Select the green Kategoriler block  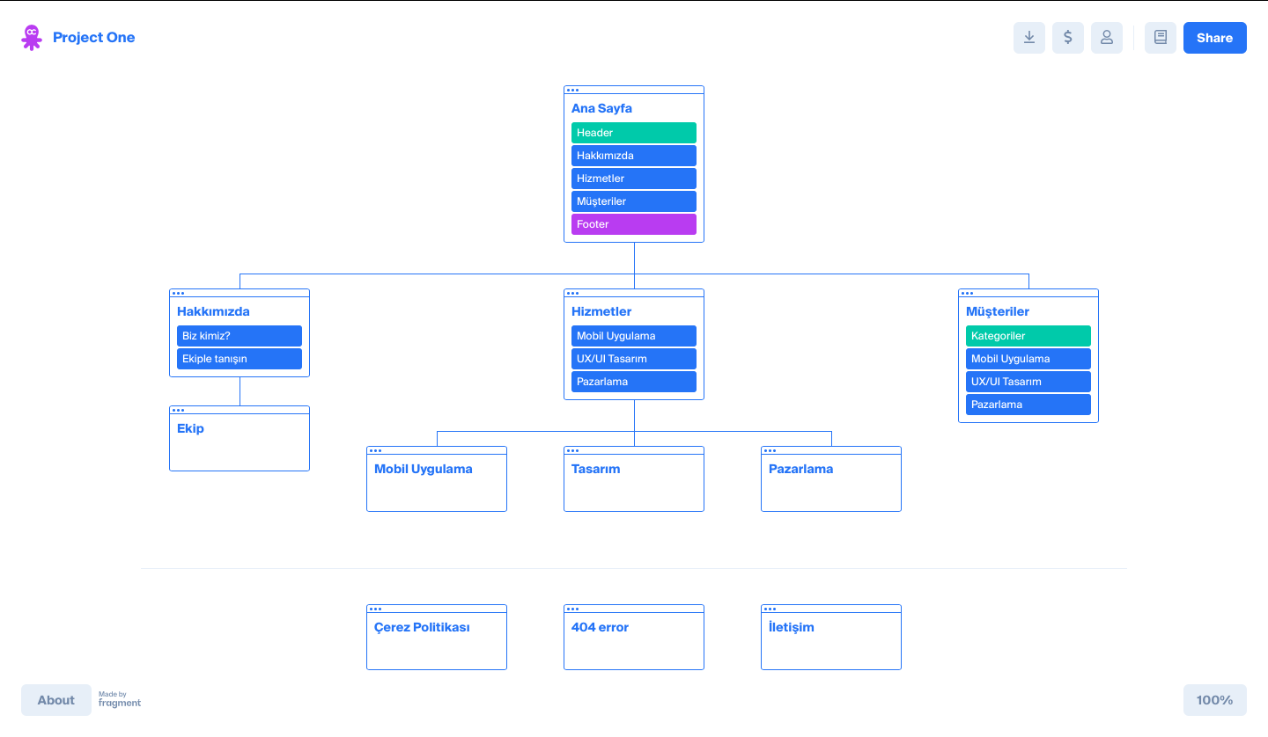point(1028,336)
